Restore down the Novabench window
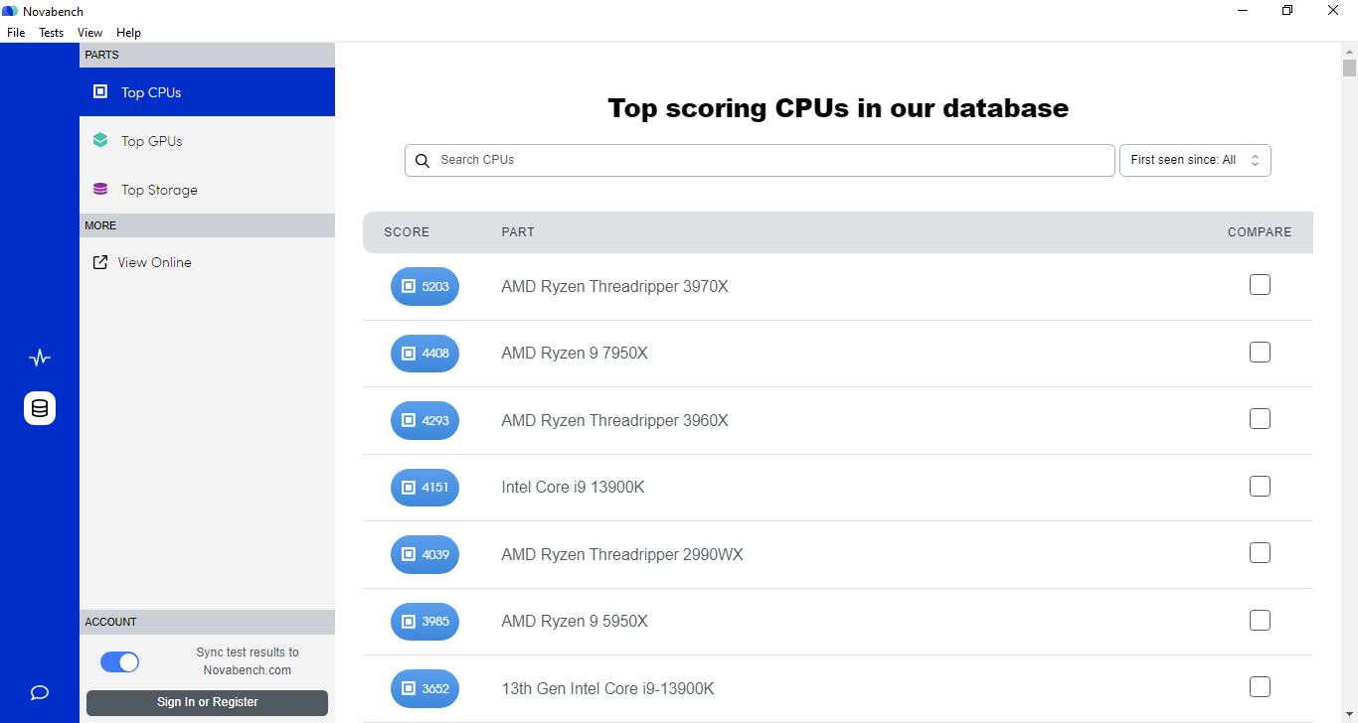The height and width of the screenshot is (723, 1358). 1287,11
